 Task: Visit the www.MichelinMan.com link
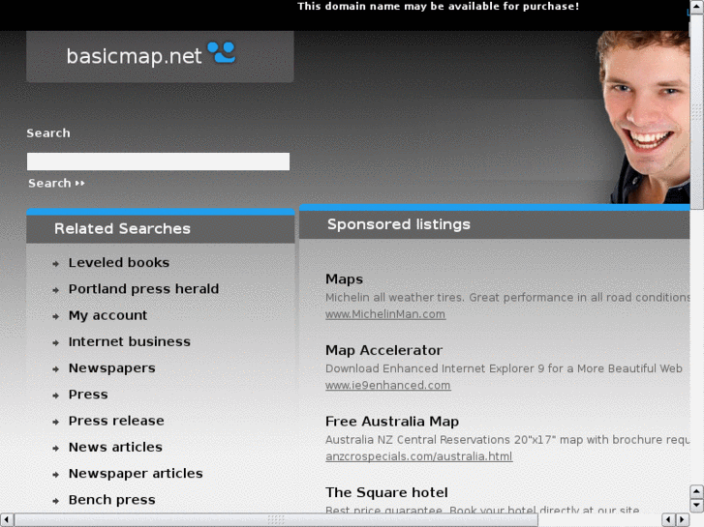click(385, 314)
